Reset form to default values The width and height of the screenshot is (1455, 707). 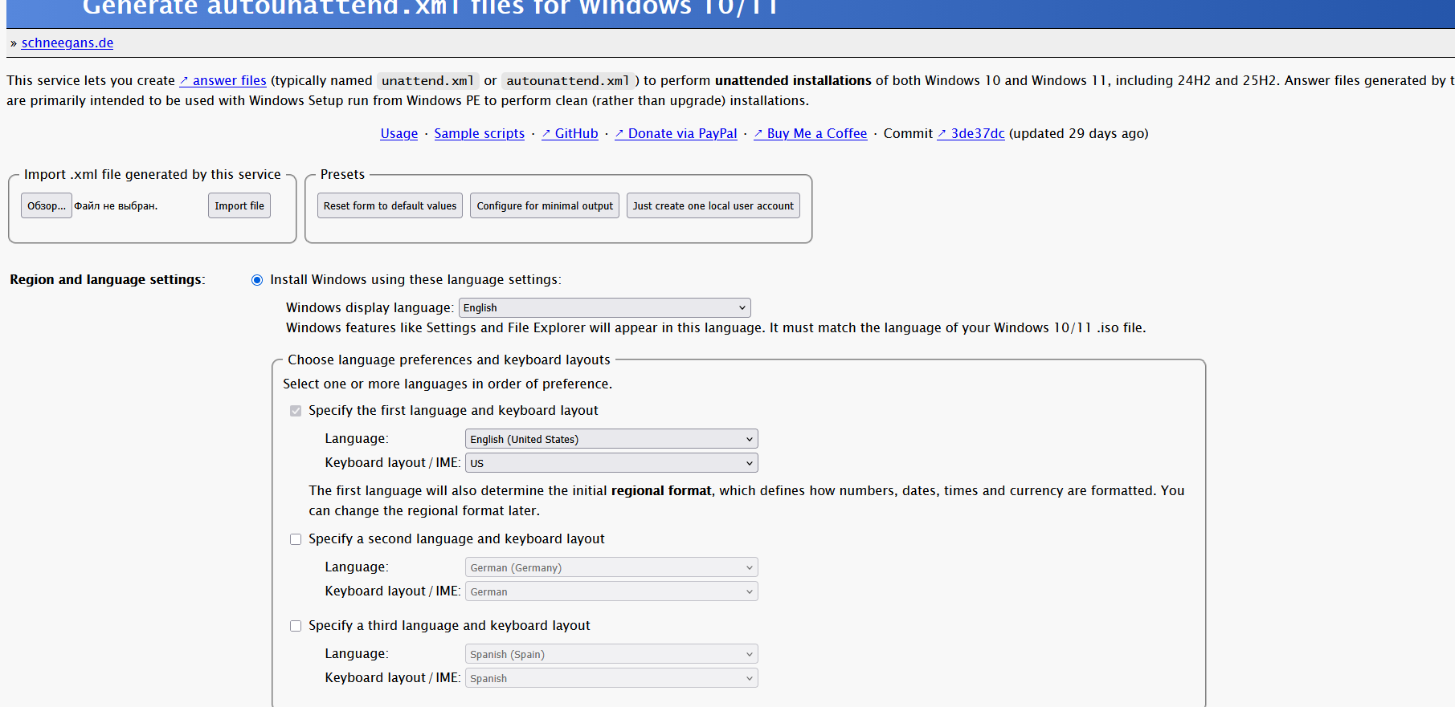(x=390, y=205)
